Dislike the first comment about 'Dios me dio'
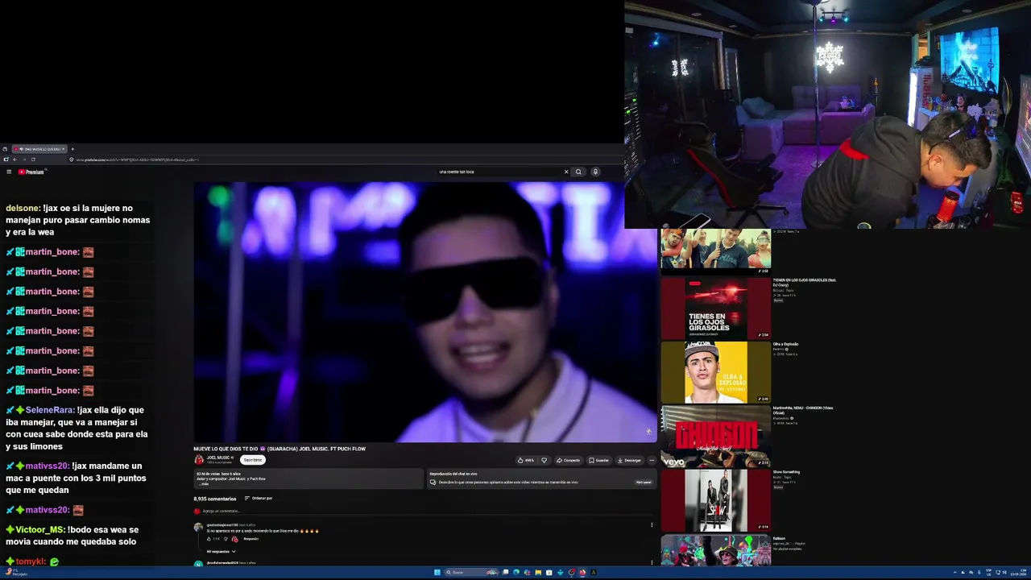The image size is (1031, 580). tap(226, 539)
